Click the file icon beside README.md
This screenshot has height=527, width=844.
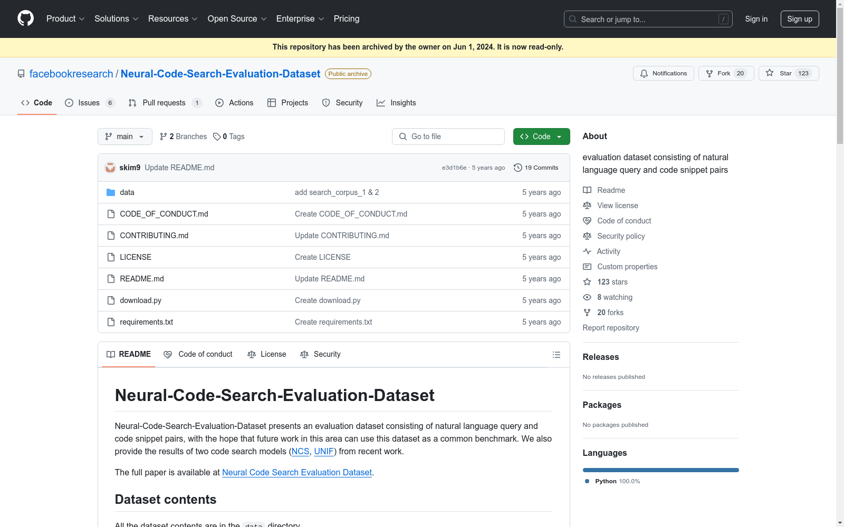point(111,279)
